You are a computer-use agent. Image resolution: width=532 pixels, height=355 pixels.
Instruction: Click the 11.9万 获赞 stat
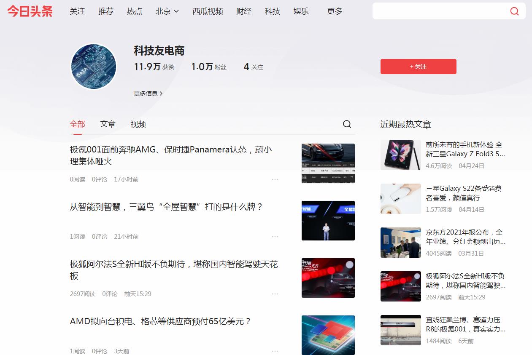154,67
